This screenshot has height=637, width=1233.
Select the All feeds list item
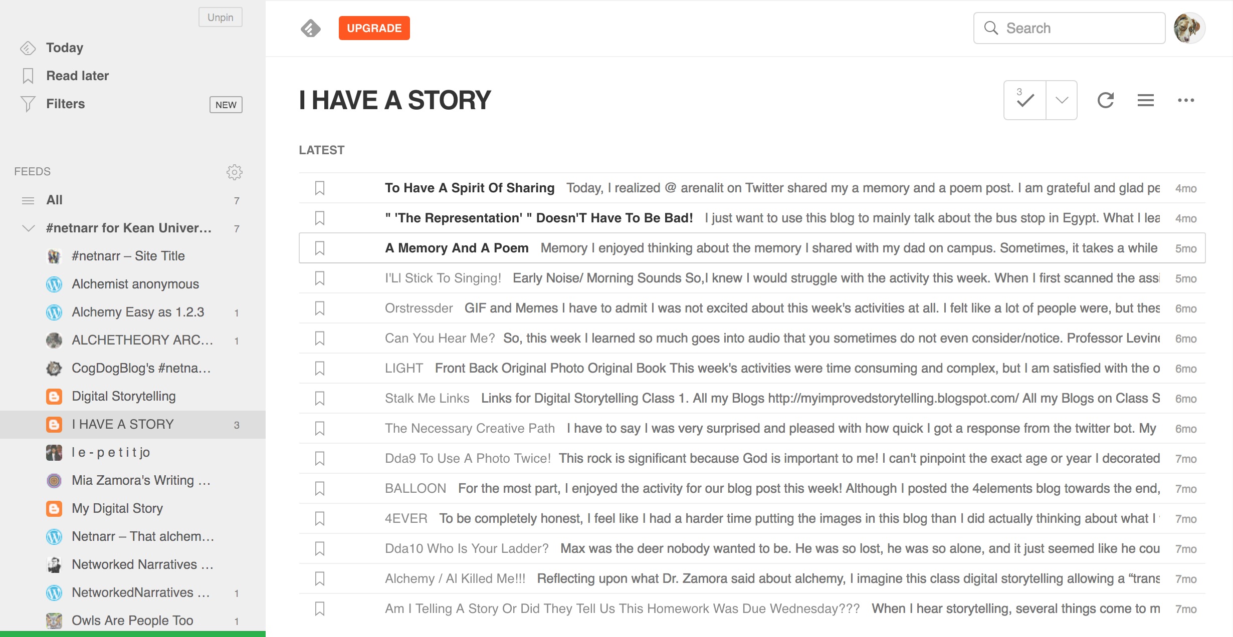pos(54,200)
